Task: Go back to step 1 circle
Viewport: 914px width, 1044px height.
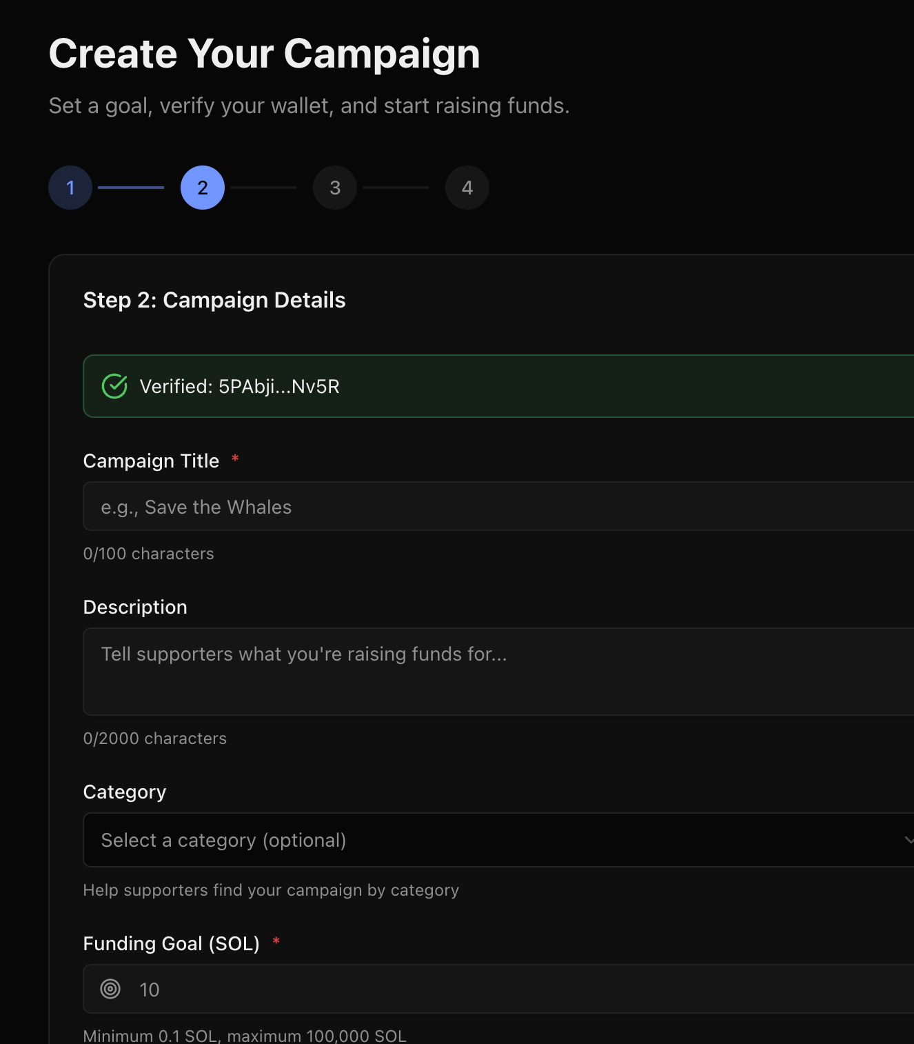Action: pyautogui.click(x=70, y=188)
